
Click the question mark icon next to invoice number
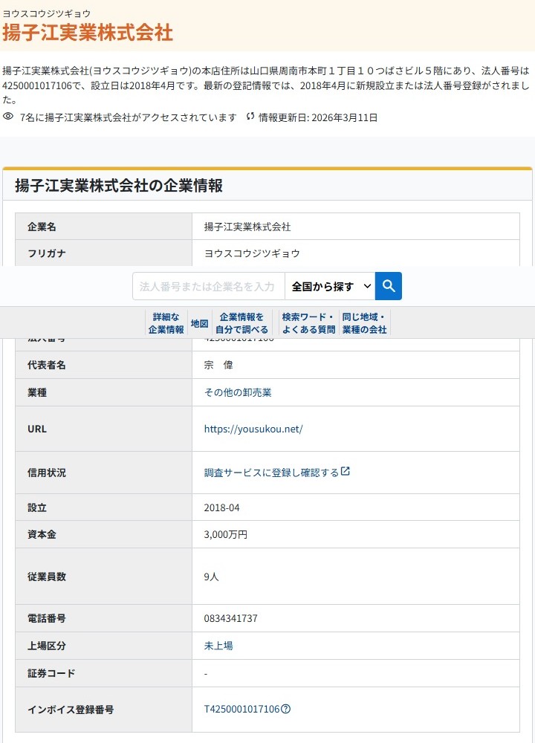point(286,709)
